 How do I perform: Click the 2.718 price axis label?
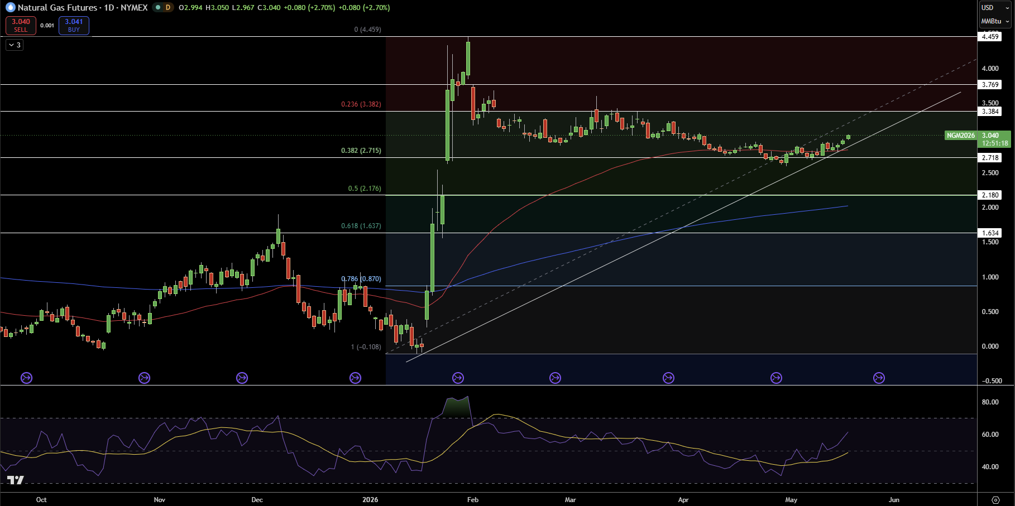click(990, 158)
